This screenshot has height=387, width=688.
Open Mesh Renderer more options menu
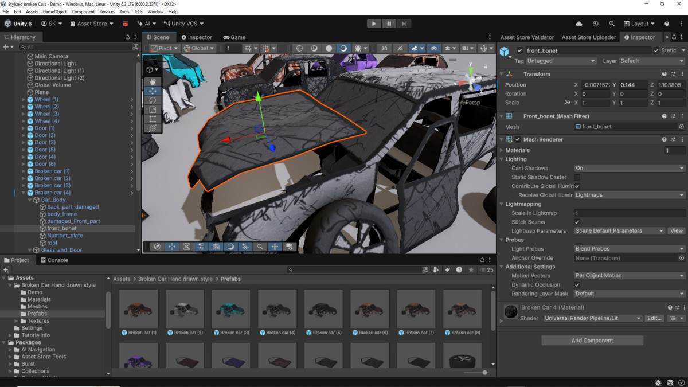point(682,139)
